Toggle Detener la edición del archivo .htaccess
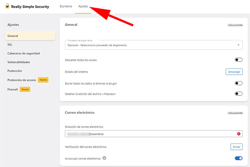Image resolution: width=250 pixels, height=167 pixels. click(x=239, y=94)
